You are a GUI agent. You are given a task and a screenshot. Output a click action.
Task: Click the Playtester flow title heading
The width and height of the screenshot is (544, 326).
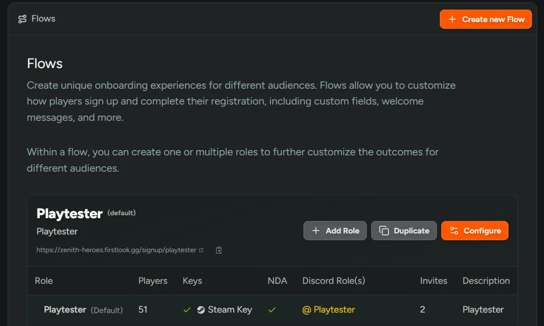click(x=70, y=214)
